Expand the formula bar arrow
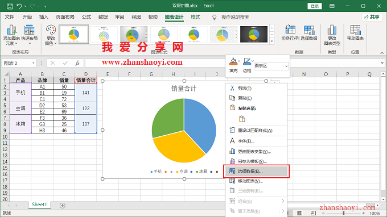 (x=382, y=63)
